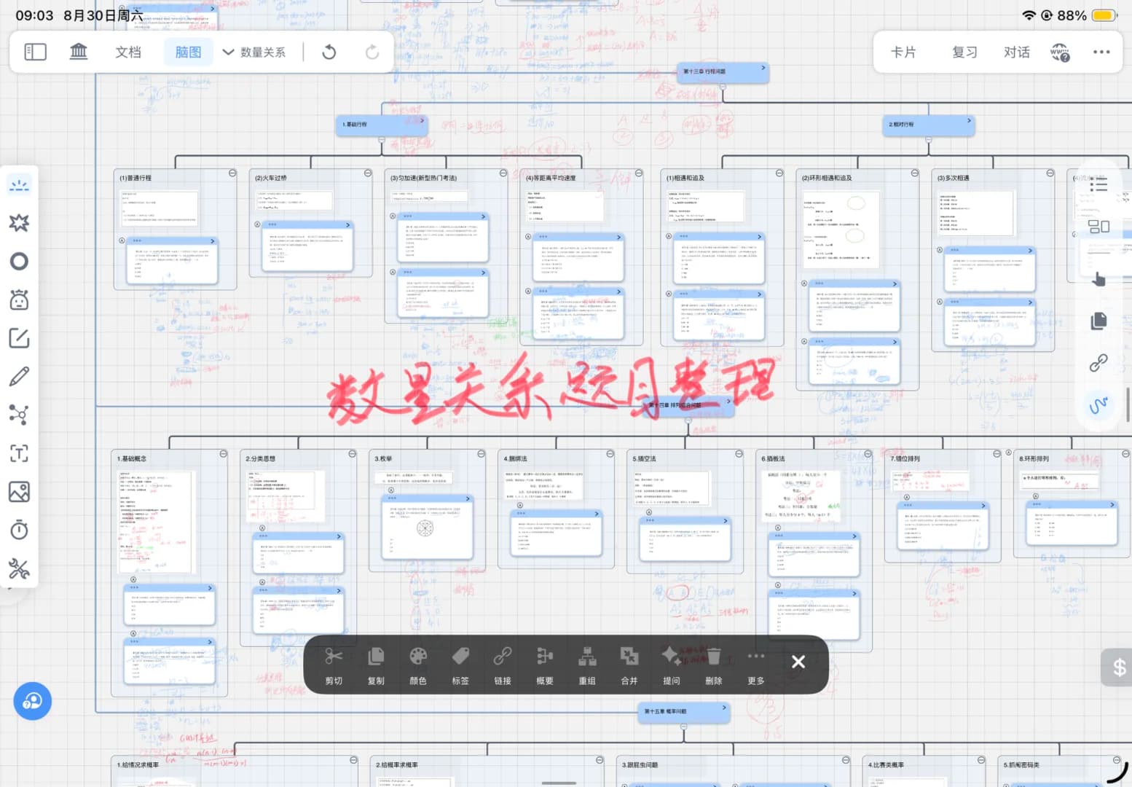This screenshot has height=787, width=1132.
Task: Select the text box tool
Action: pos(19,453)
